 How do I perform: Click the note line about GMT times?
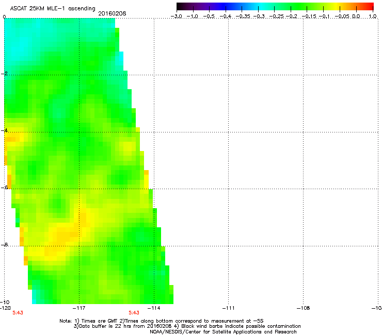(162, 321)
